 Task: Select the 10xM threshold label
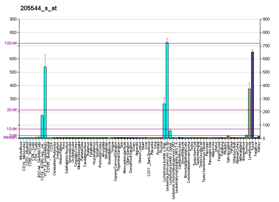tap(11, 129)
